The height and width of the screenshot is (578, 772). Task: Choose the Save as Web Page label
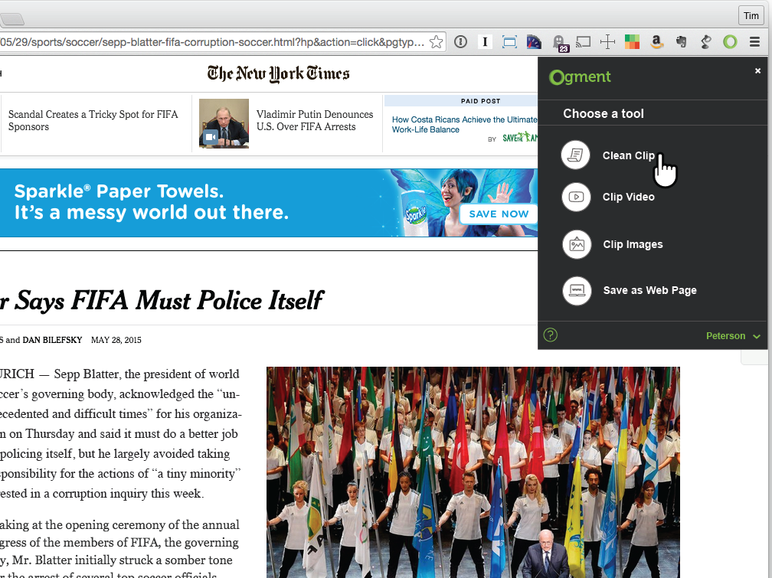point(650,290)
